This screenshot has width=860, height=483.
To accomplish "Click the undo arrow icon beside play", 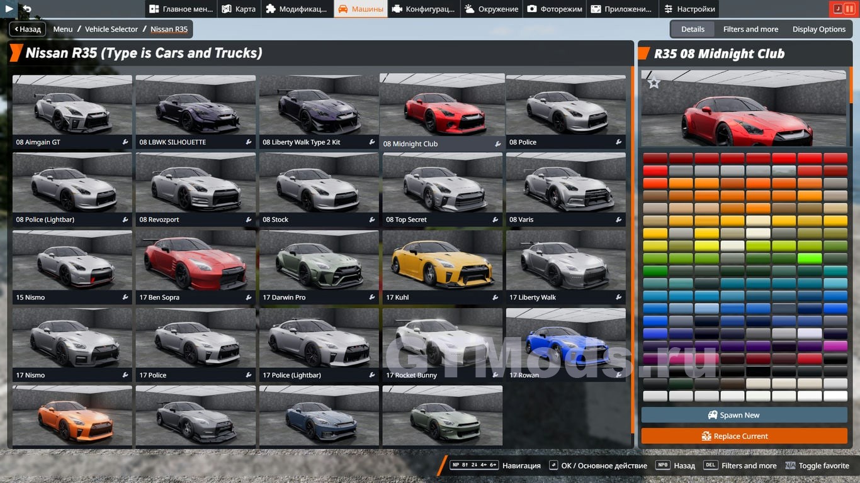I will [x=26, y=9].
